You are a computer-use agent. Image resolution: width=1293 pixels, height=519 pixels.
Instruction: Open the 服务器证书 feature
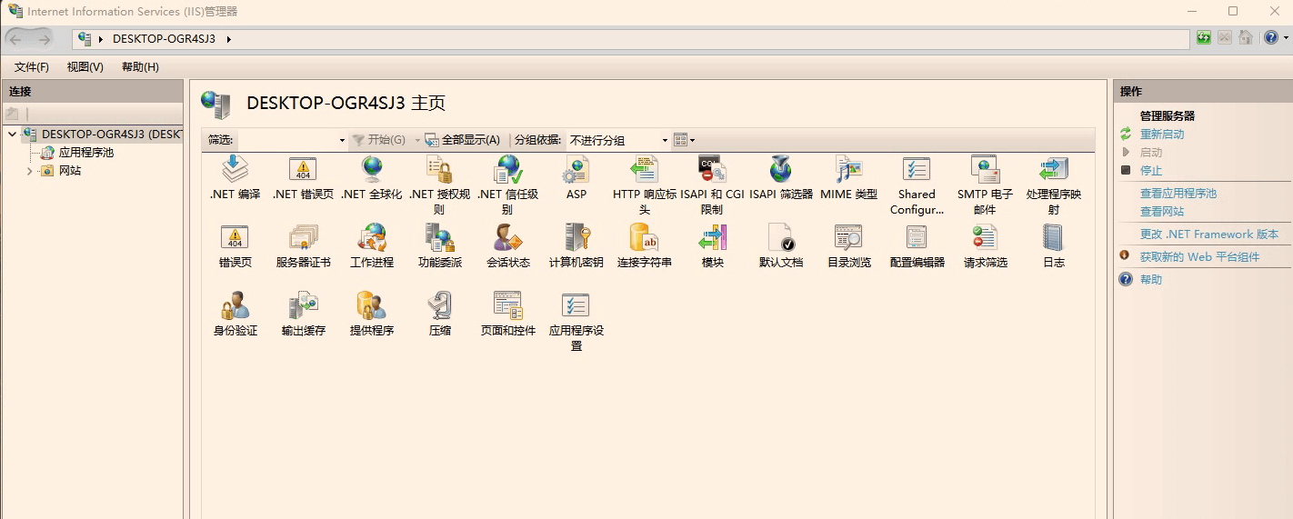(x=303, y=246)
